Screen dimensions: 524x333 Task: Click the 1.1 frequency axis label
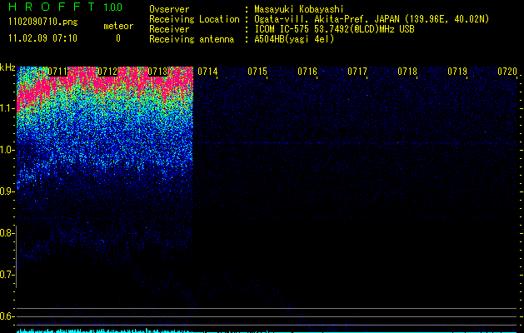(x=7, y=108)
